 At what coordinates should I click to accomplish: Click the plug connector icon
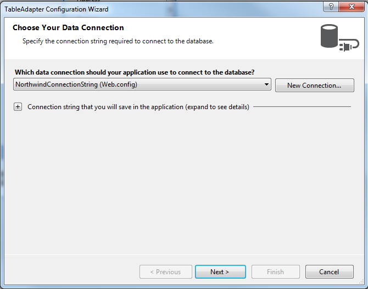click(349, 45)
